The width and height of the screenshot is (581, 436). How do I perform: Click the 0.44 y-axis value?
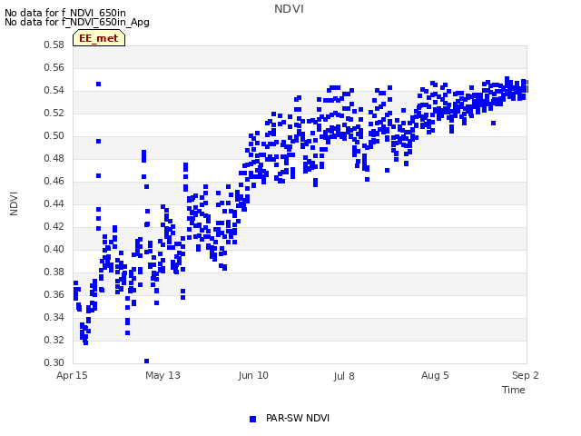coord(54,203)
